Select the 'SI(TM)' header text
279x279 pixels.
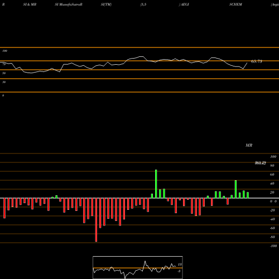point(106,4)
